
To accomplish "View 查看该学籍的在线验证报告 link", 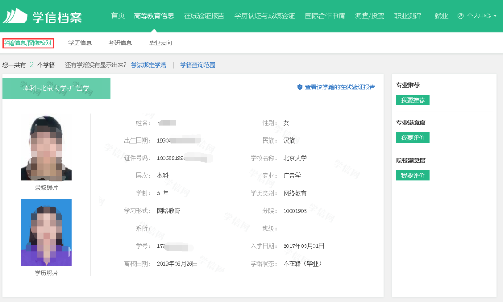I will [340, 87].
